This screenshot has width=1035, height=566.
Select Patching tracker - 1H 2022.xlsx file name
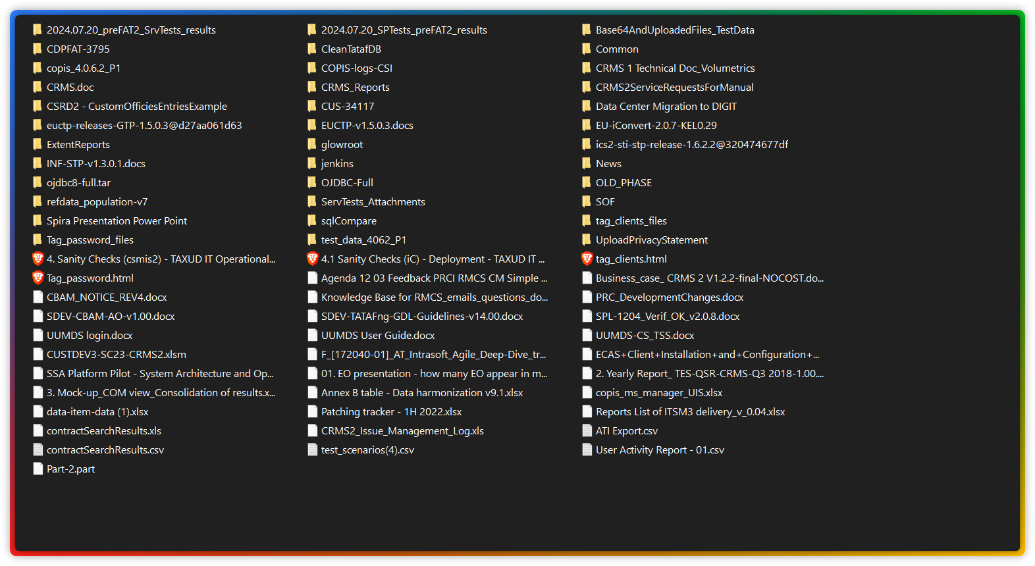coord(392,412)
